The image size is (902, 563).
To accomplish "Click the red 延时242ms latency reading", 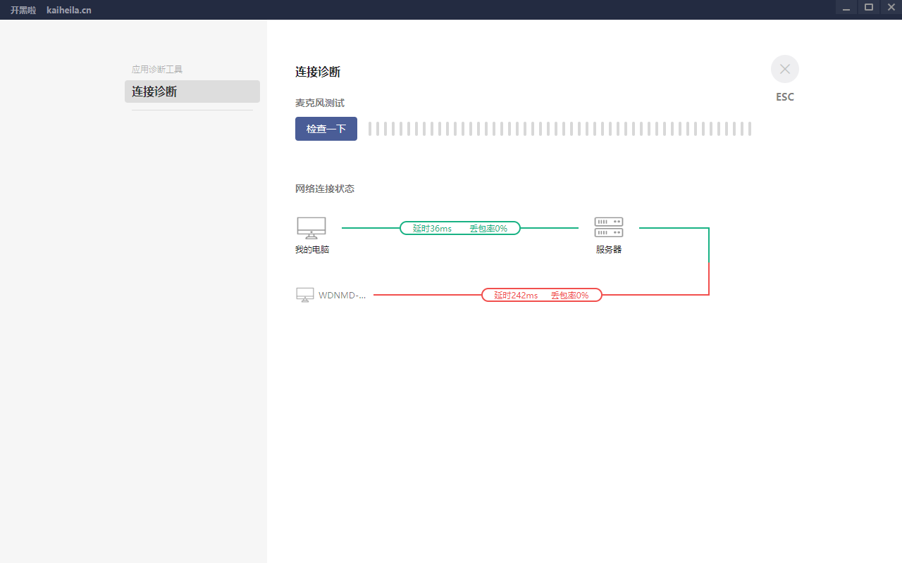I will tap(516, 296).
